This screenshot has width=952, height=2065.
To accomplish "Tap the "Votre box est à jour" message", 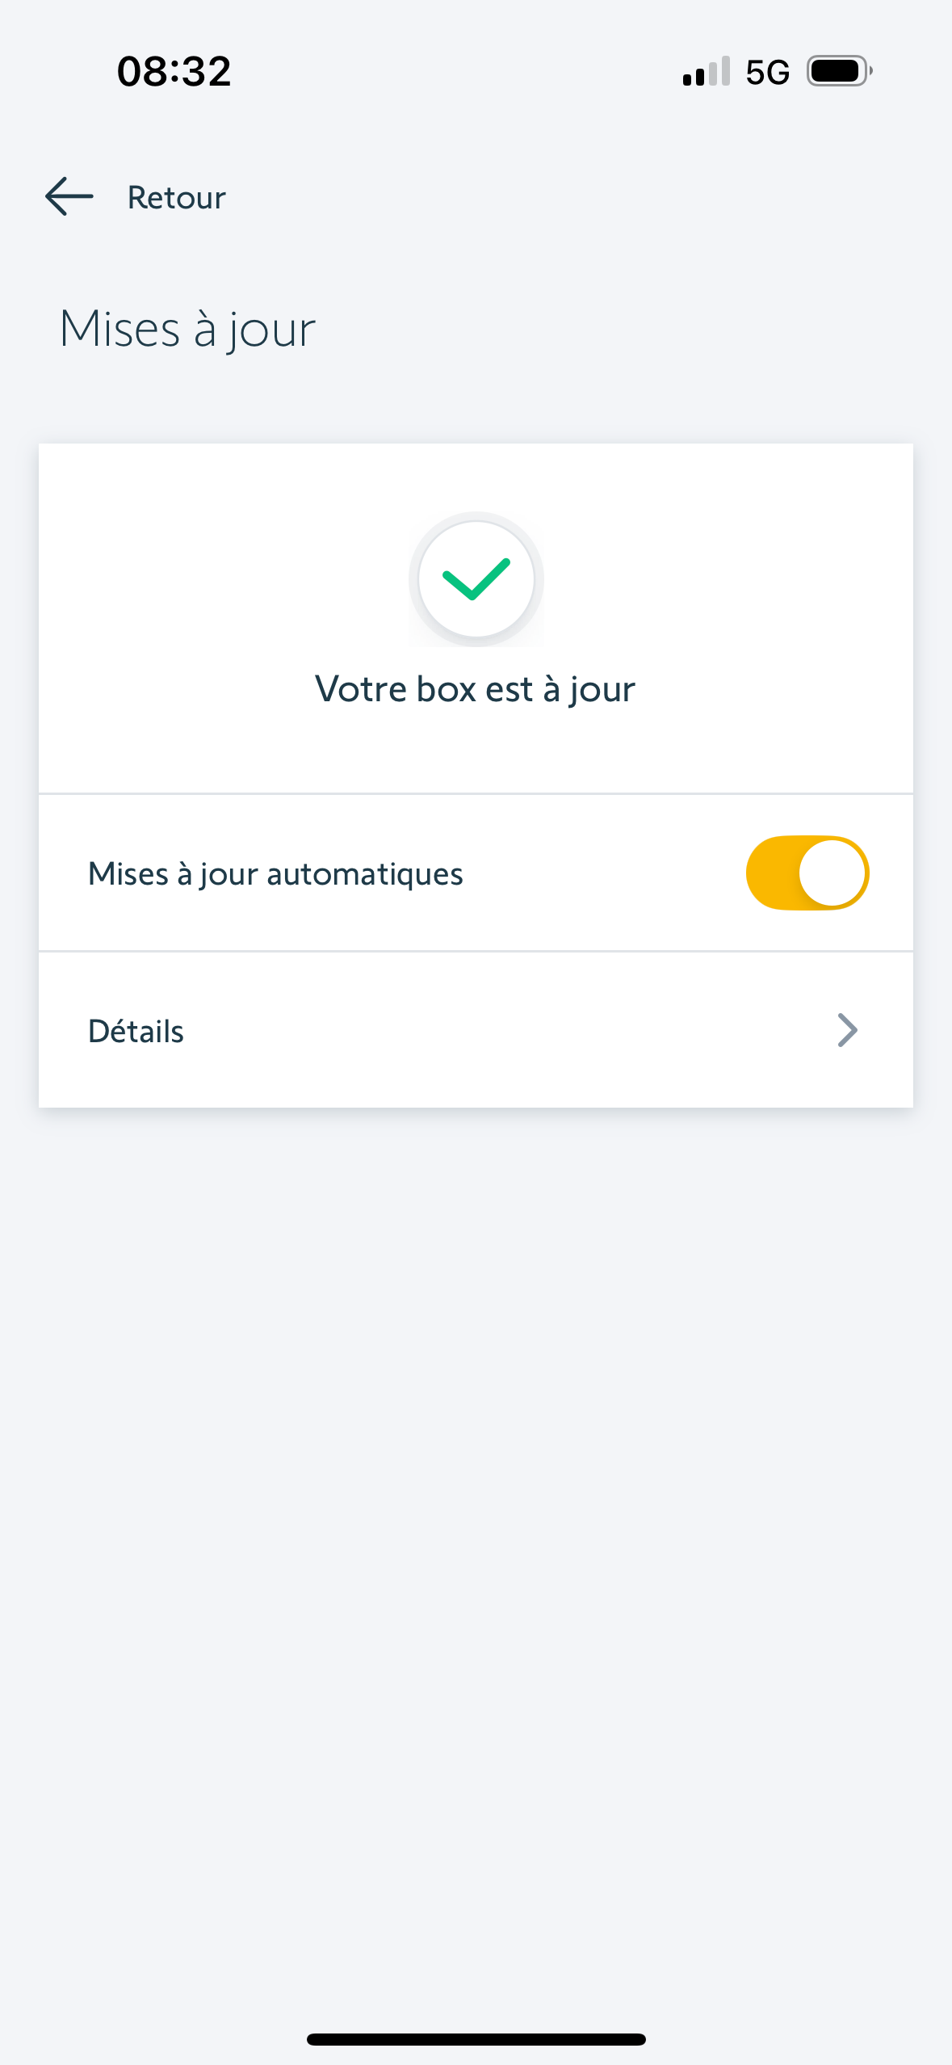I will pyautogui.click(x=475, y=689).
